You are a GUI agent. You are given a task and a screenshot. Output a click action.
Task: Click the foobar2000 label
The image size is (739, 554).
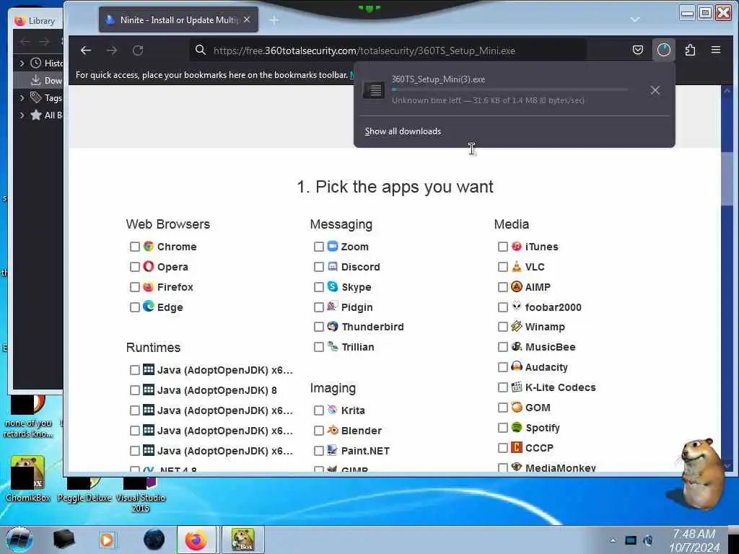click(x=554, y=307)
